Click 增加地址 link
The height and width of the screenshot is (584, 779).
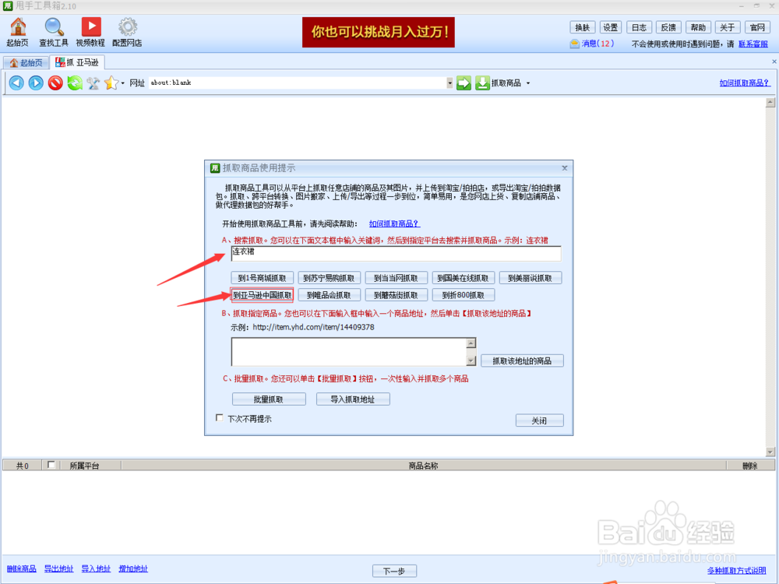[x=133, y=568]
